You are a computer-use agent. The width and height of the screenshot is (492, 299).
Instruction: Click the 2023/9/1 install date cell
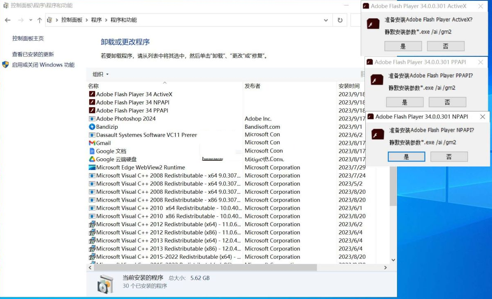point(350,127)
